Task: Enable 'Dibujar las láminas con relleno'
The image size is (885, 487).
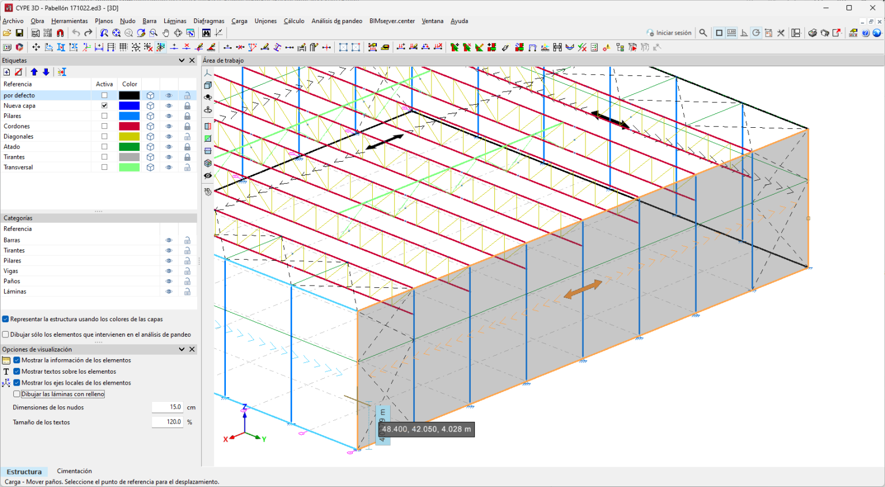Action: pos(17,394)
